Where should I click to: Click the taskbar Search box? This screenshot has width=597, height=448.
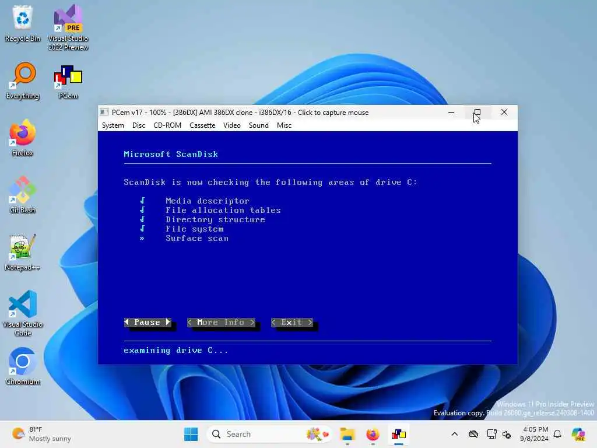(269, 434)
